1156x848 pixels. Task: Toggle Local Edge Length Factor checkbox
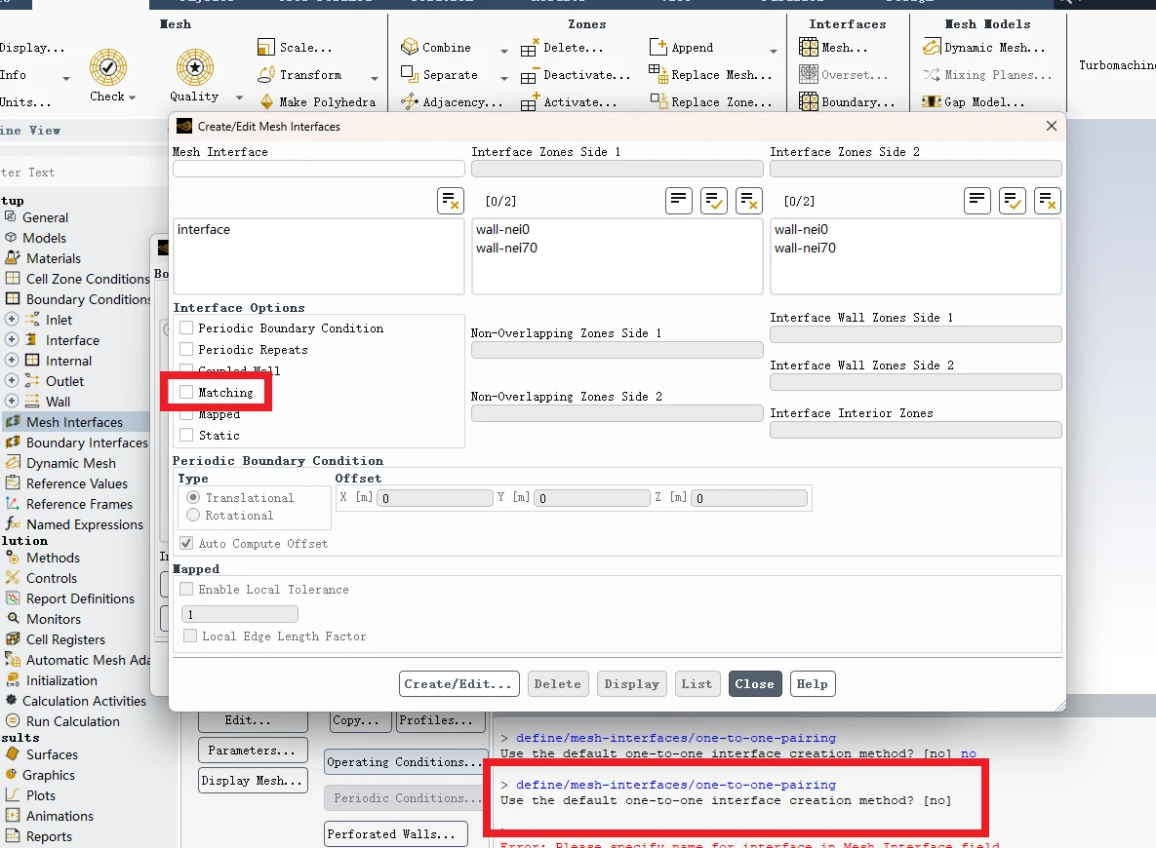tap(190, 636)
